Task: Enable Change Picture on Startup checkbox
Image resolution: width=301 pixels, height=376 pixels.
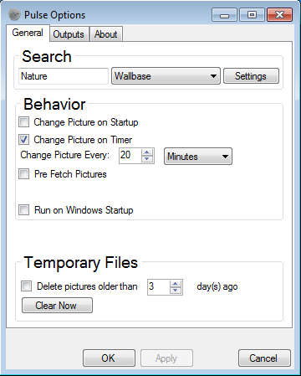Action: coord(23,122)
